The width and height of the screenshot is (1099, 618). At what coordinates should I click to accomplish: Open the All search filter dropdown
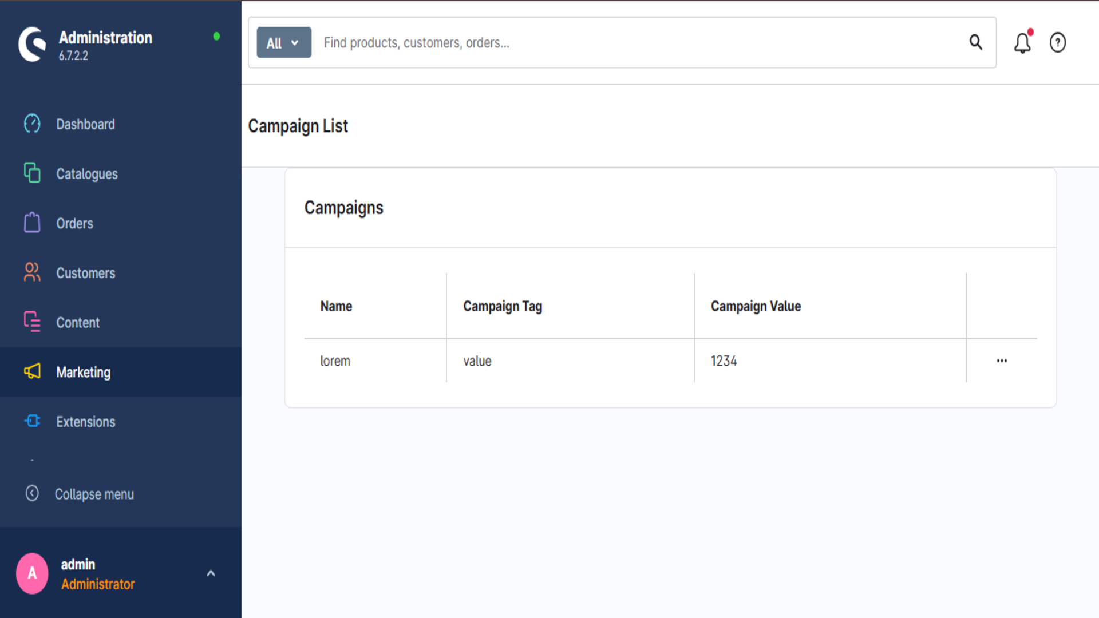click(284, 43)
